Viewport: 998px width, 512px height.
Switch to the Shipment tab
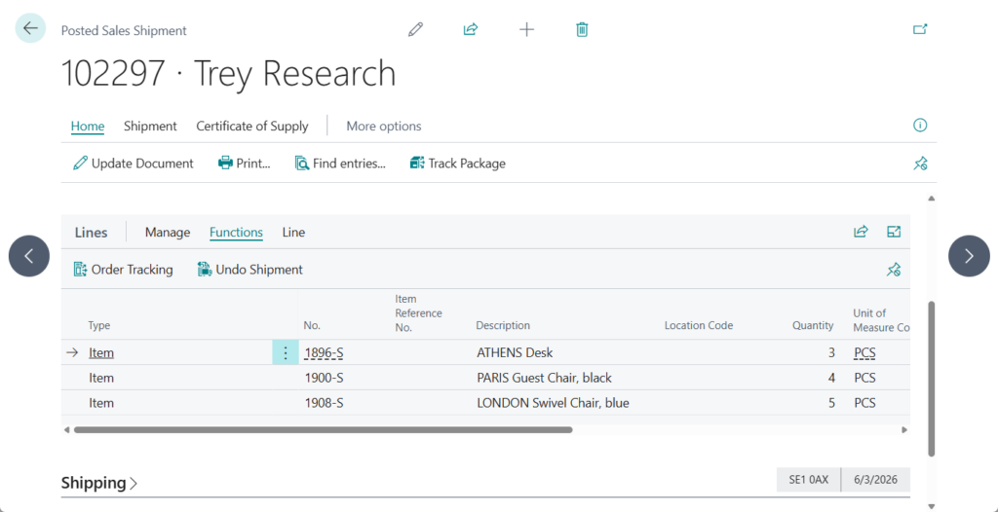pos(150,127)
